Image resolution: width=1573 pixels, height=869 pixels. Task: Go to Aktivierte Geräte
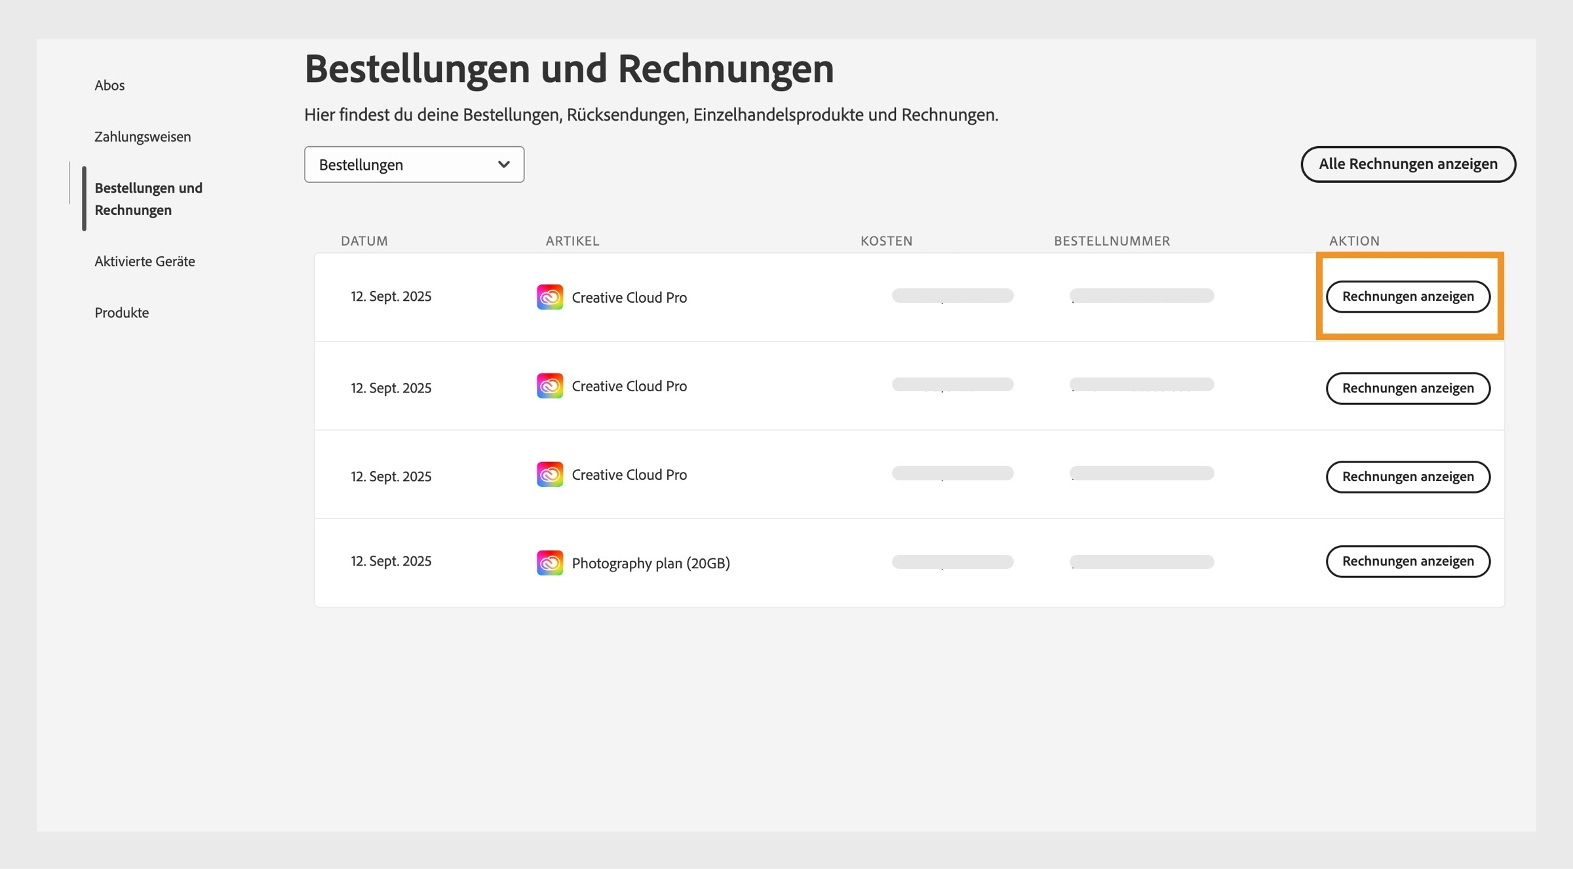144,261
